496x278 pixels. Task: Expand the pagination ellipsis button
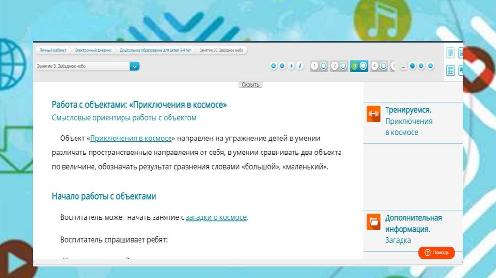coord(403,66)
